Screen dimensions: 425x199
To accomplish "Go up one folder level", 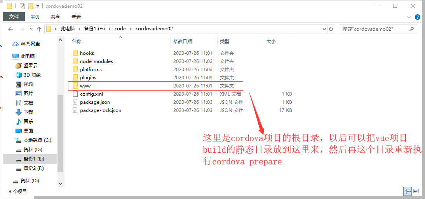I will tap(39, 29).
